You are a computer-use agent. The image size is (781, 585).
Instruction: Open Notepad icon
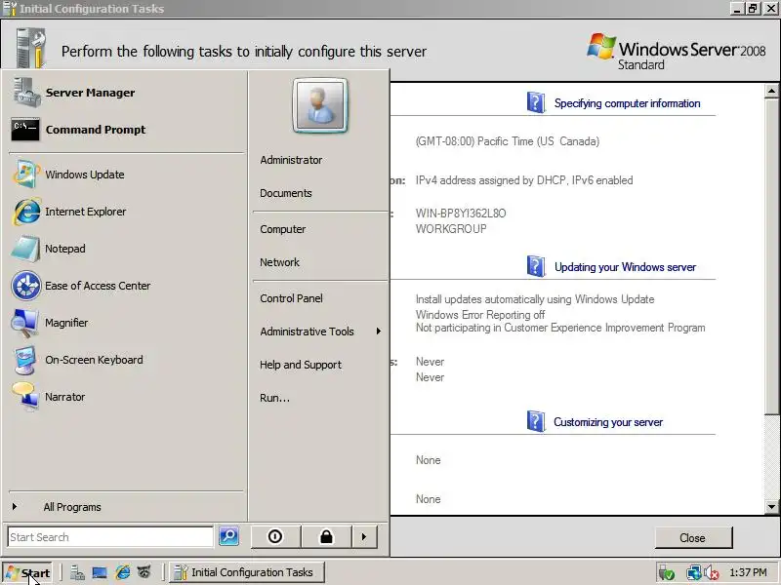pos(26,249)
